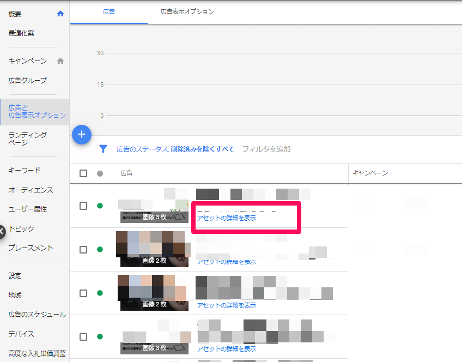Click highlighted アセットの詳細を表示 link
462x362 pixels.
226,218
